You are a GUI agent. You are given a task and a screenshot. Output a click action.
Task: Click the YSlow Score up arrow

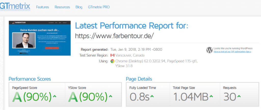pos(110,96)
